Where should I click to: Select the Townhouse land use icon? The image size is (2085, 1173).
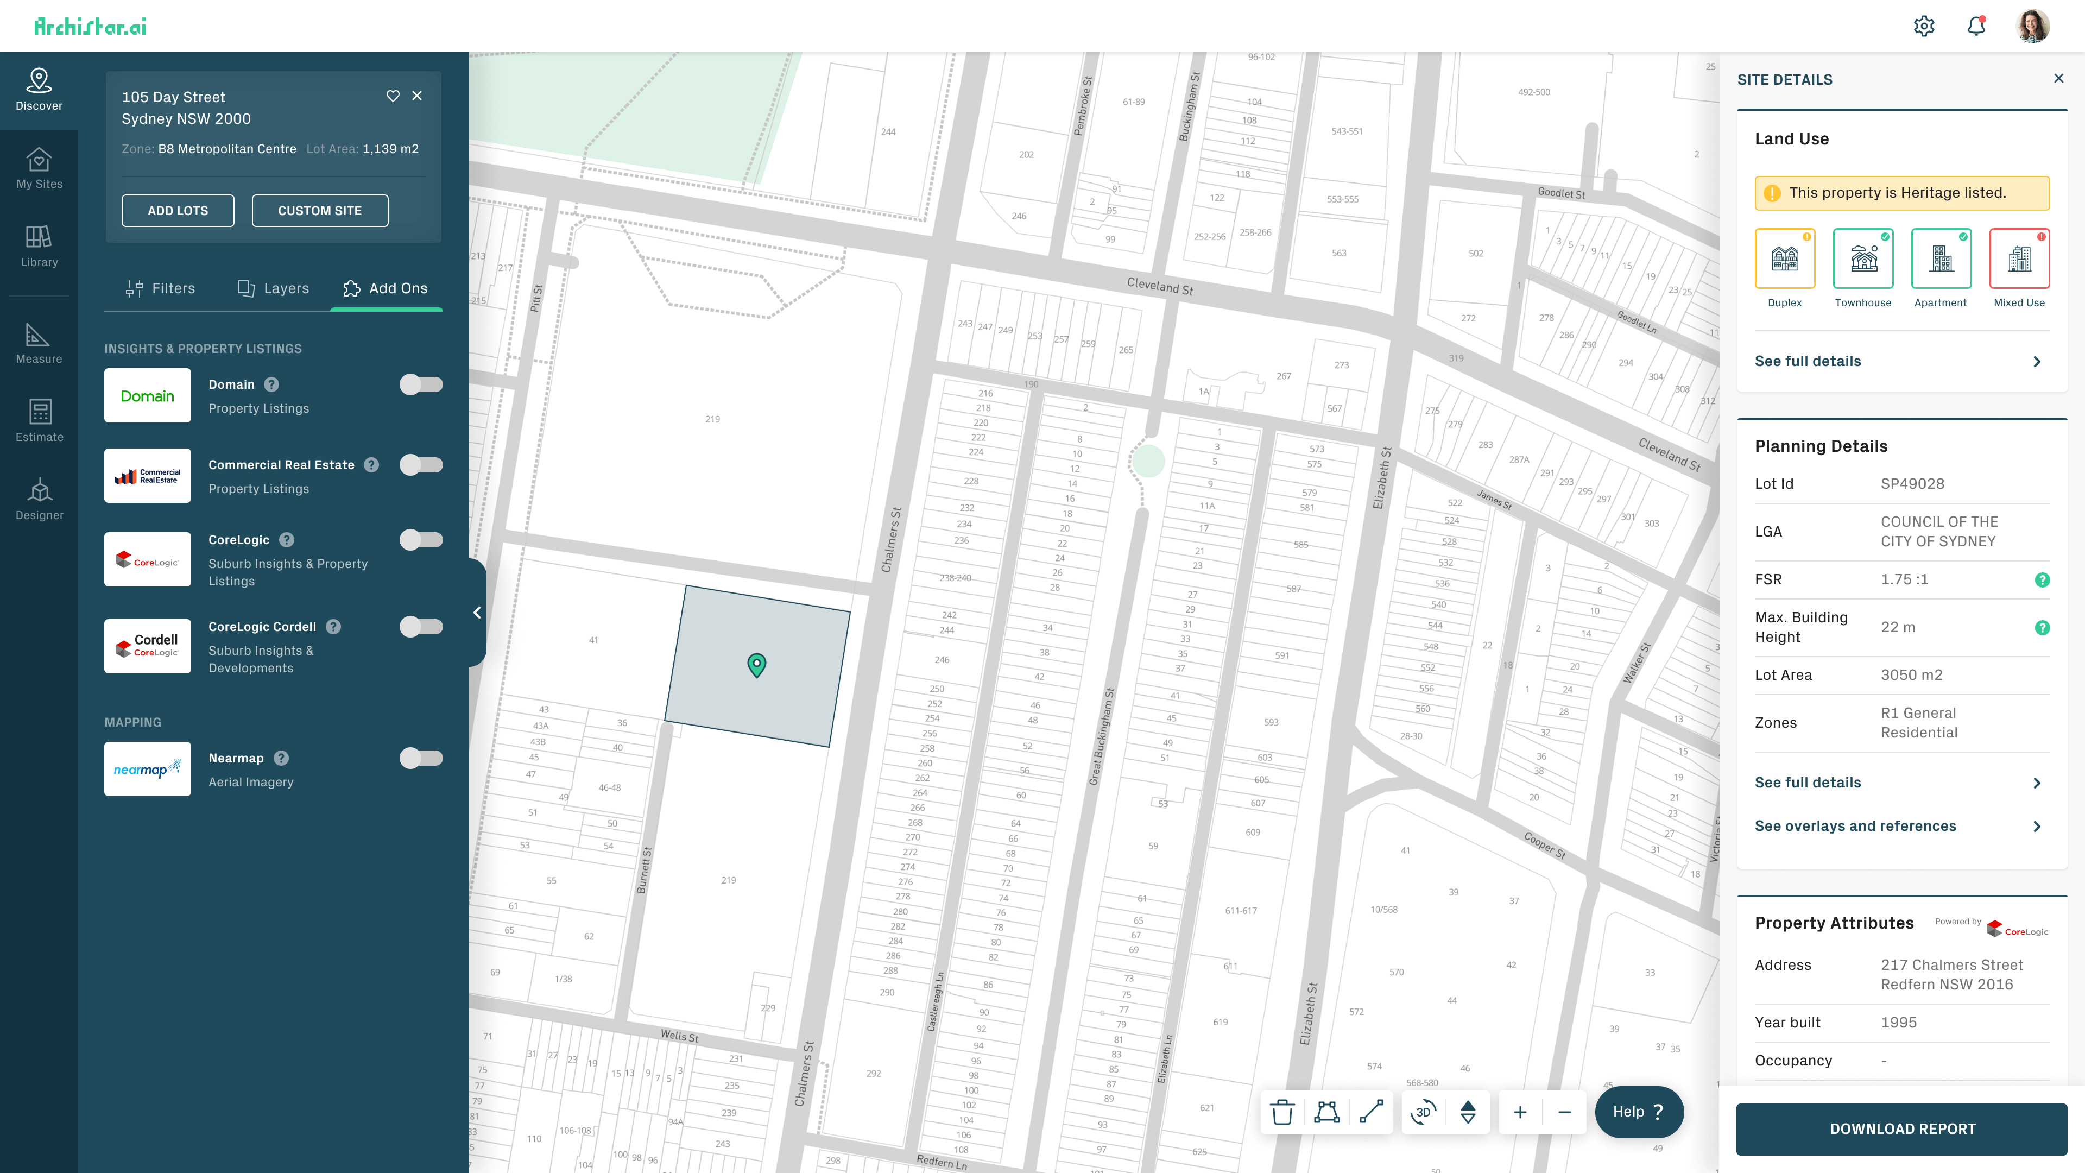[x=1863, y=258]
